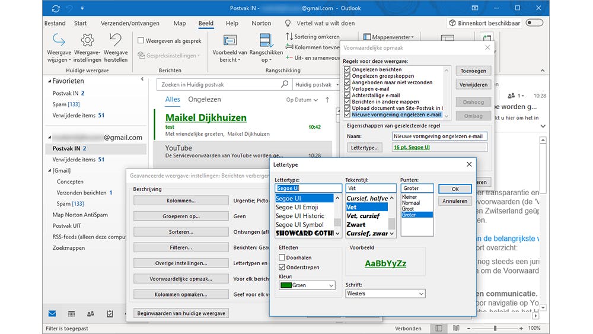Enable Weergeven als gesprek checkbox

(141, 41)
